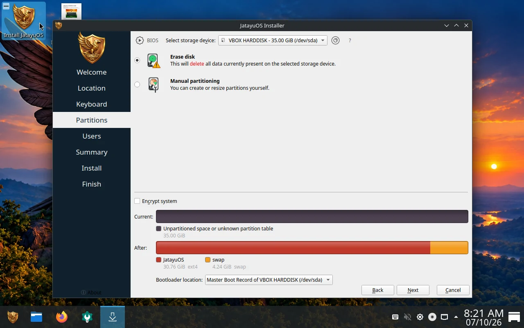The width and height of the screenshot is (524, 328).
Task: Click the keyboard layout tray icon
Action: (x=395, y=317)
